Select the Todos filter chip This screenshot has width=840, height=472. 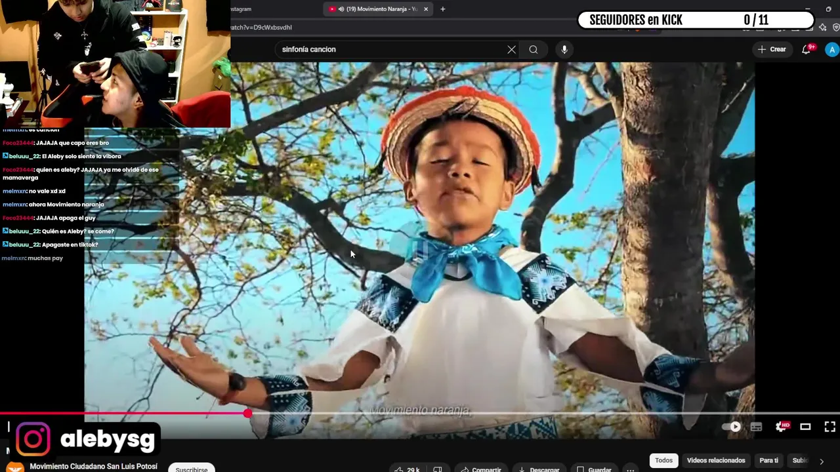tap(663, 460)
